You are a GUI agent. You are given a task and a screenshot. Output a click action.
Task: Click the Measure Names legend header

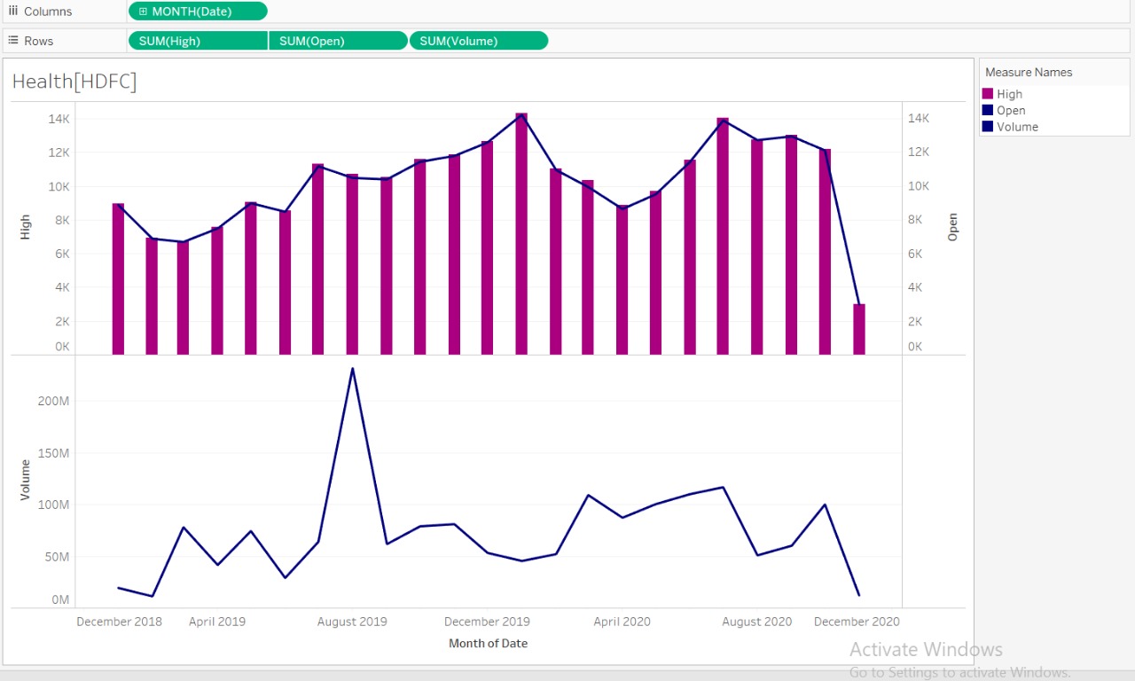pos(1029,73)
